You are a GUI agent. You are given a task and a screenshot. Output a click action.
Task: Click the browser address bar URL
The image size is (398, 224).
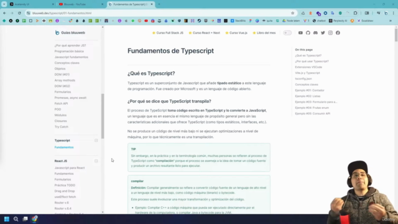[62, 13]
